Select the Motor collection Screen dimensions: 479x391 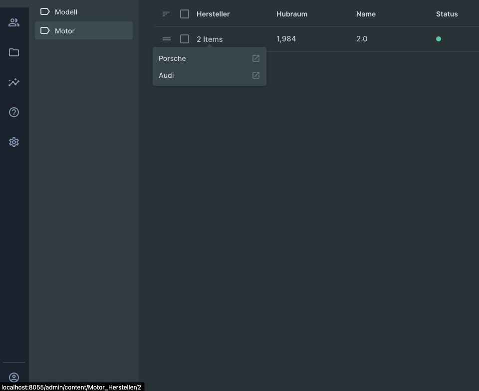(x=65, y=30)
